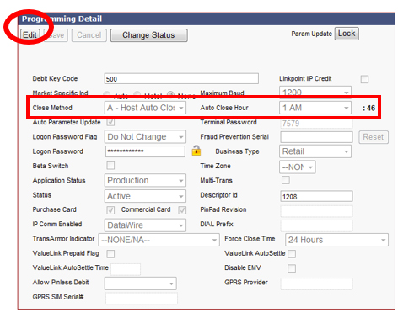Image resolution: width=414 pixels, height=323 pixels.
Task: Open the Status dropdown showing Active
Action: [145, 196]
